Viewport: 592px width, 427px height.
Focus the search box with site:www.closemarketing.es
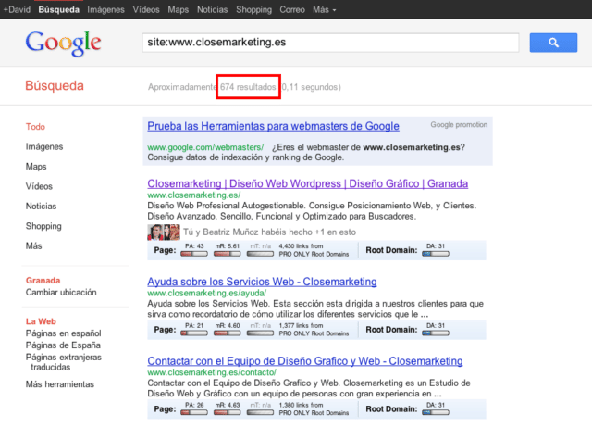tap(331, 43)
